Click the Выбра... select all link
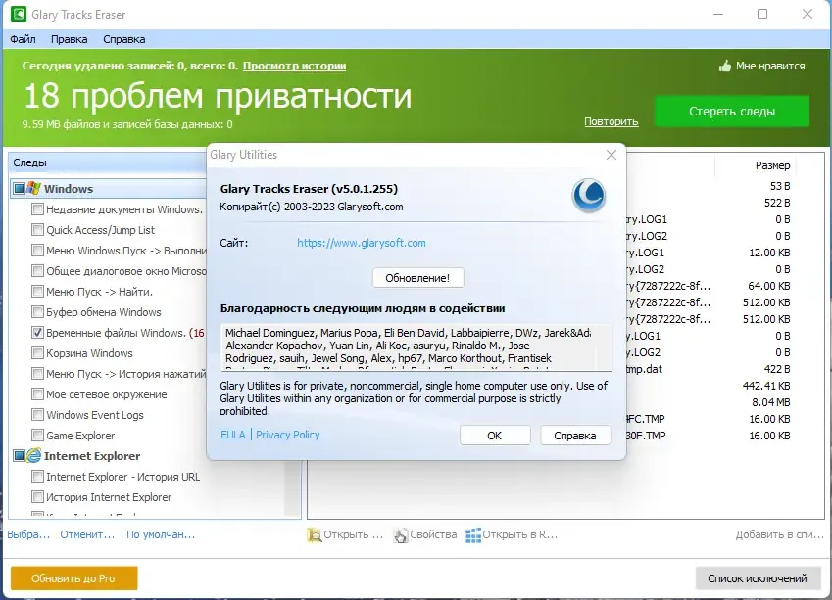This screenshot has height=600, width=832. (28, 534)
